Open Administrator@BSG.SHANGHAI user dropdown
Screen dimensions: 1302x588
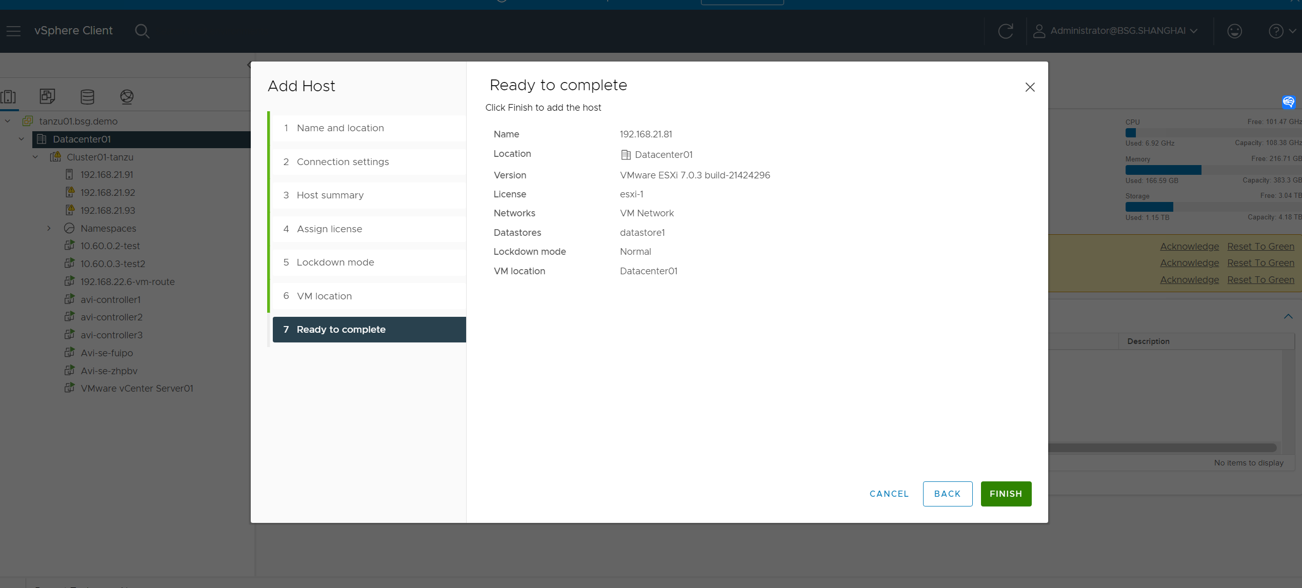point(1117,31)
